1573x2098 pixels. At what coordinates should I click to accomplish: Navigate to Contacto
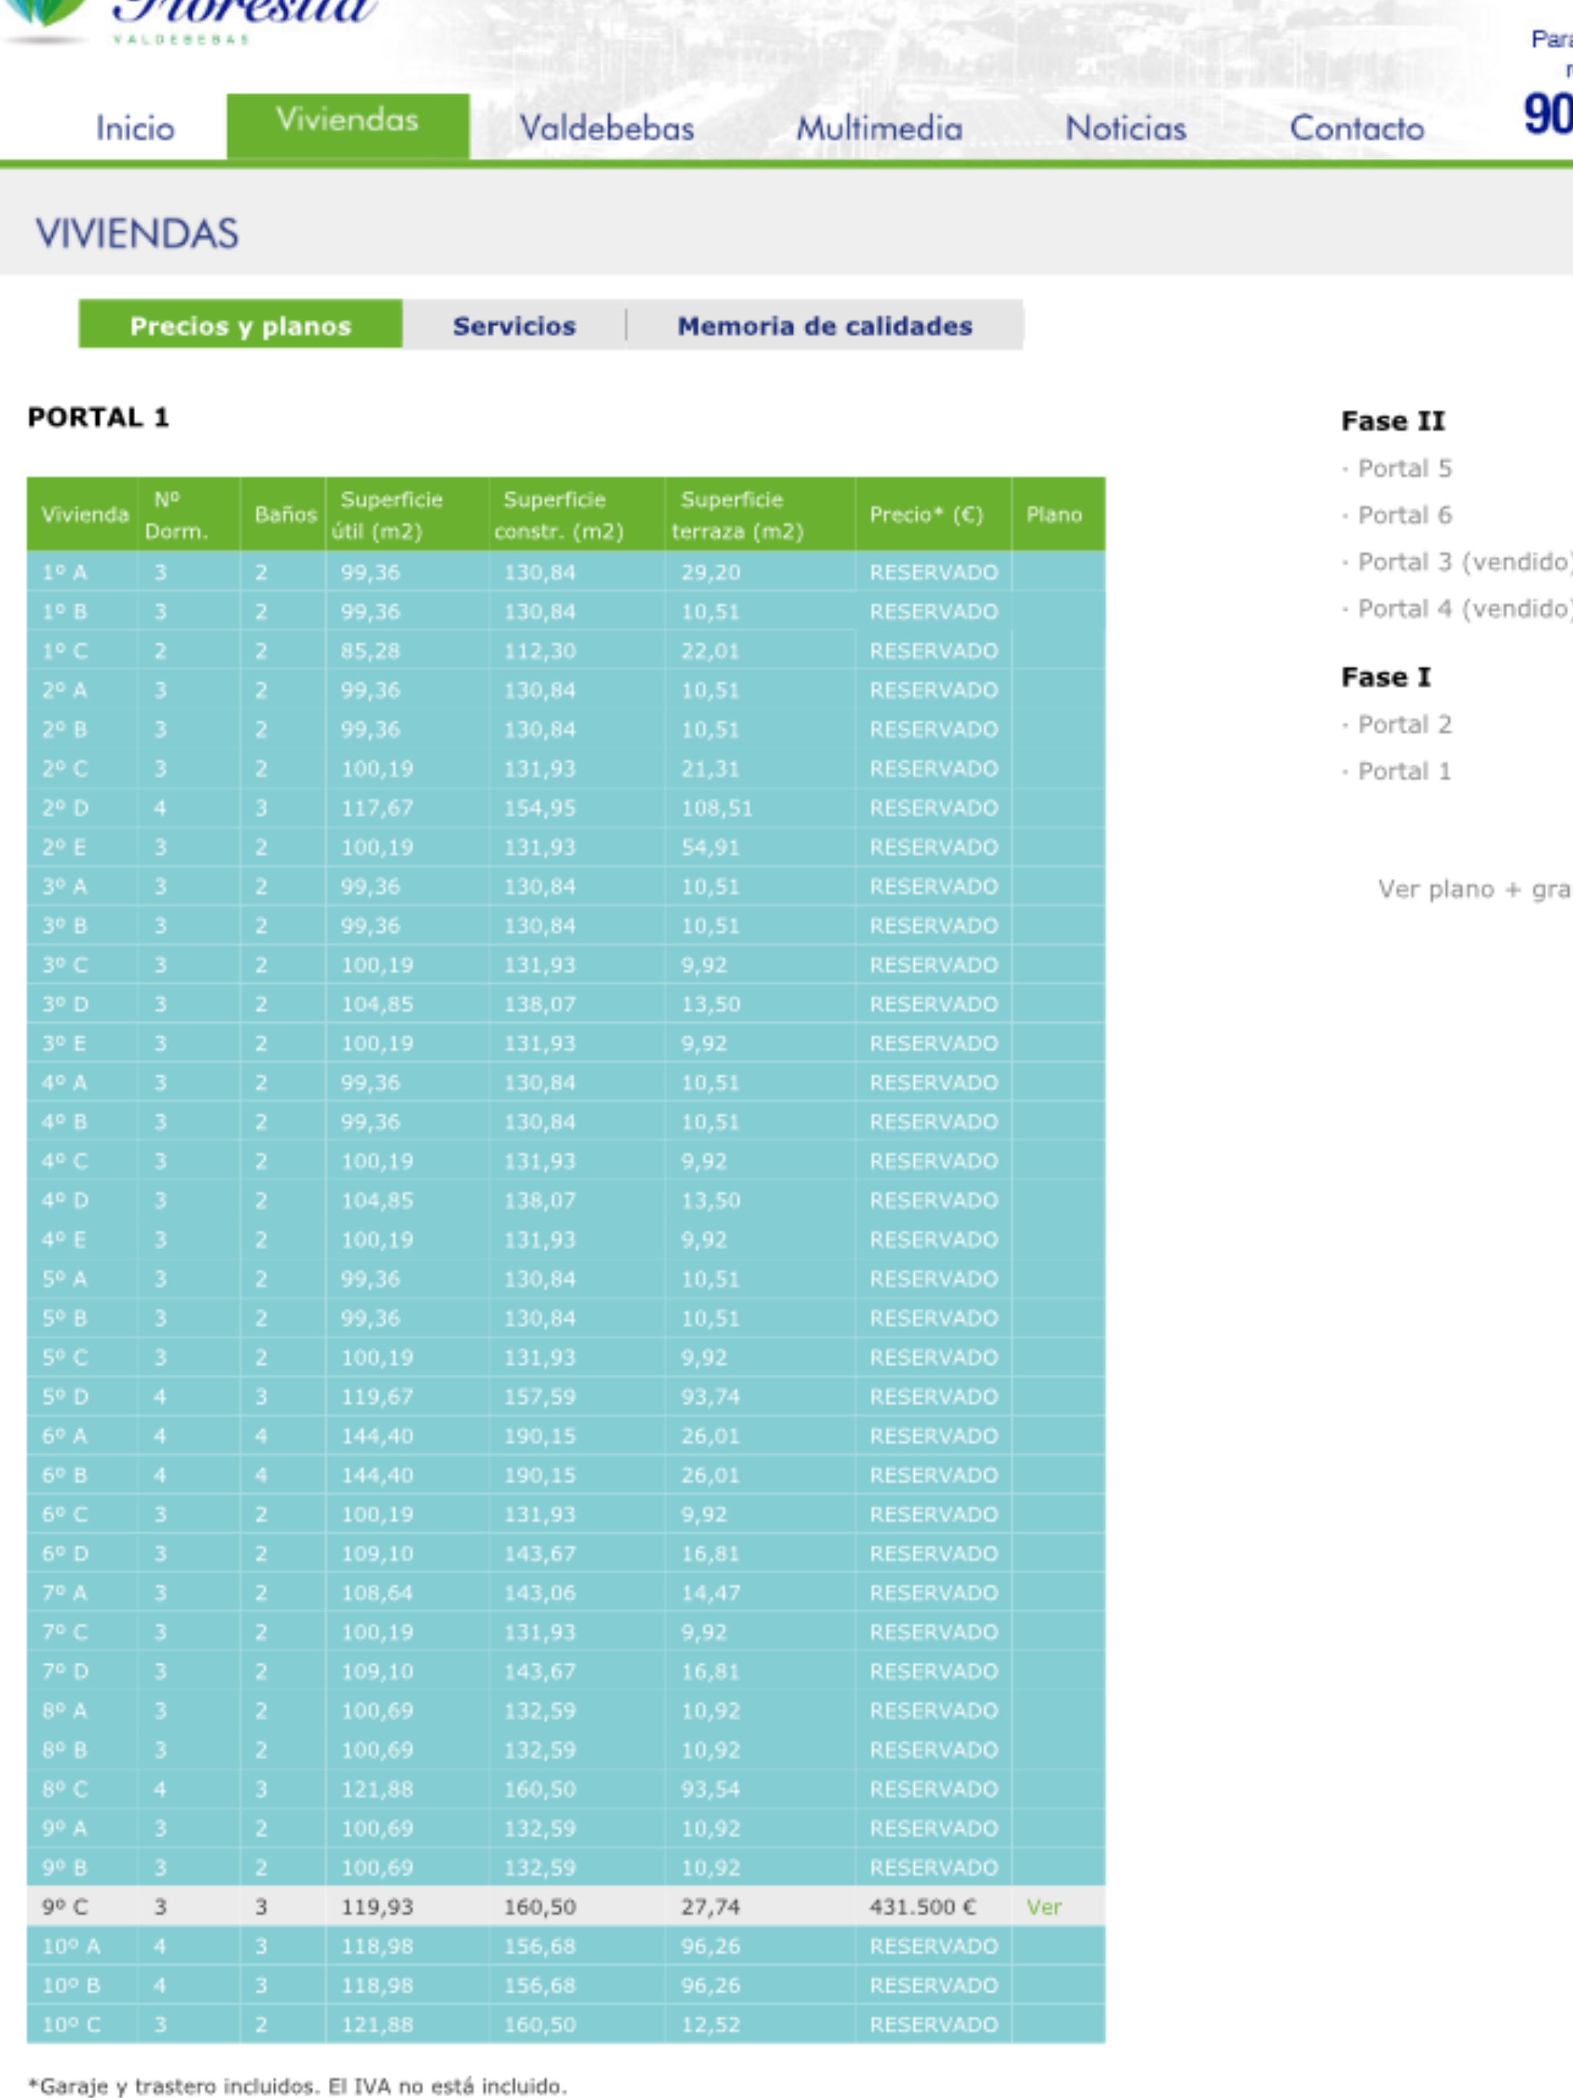pyautogui.click(x=1356, y=128)
